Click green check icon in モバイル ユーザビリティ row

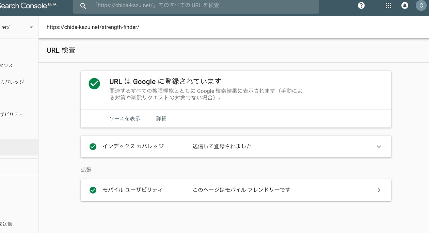pyautogui.click(x=93, y=190)
